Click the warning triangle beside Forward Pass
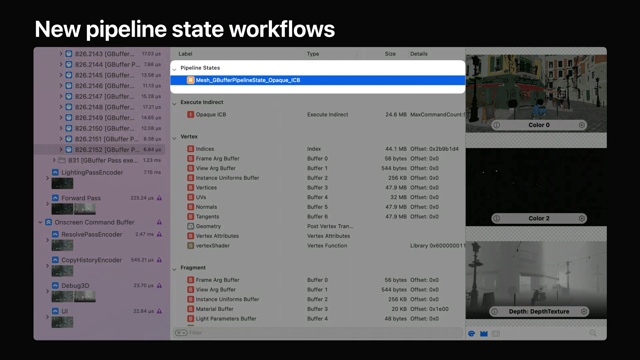Viewport: 640px width, 360px height. click(159, 198)
